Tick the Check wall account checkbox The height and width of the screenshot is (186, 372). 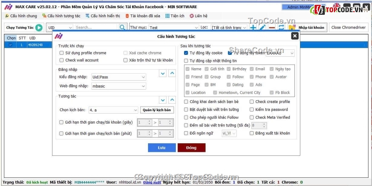pyautogui.click(x=62, y=60)
